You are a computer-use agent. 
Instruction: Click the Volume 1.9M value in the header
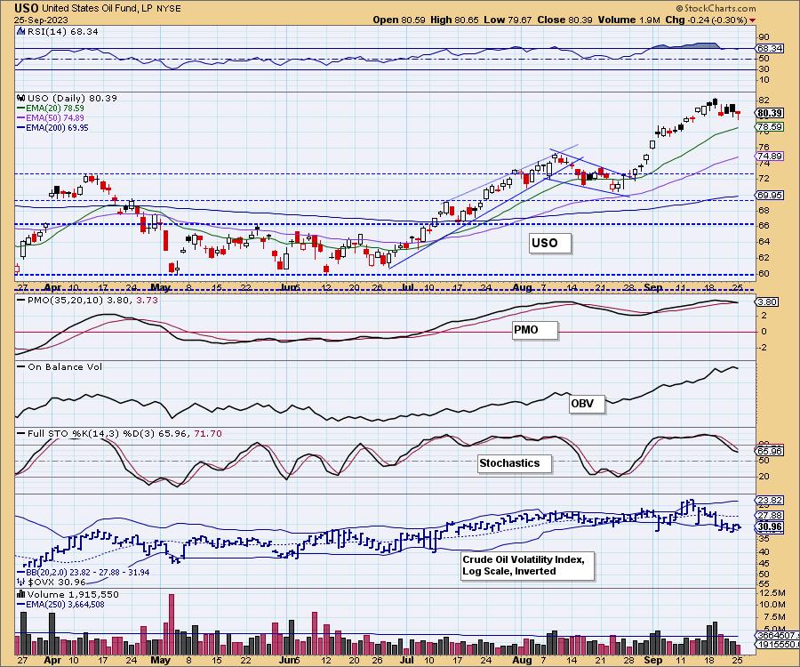pyautogui.click(x=629, y=20)
